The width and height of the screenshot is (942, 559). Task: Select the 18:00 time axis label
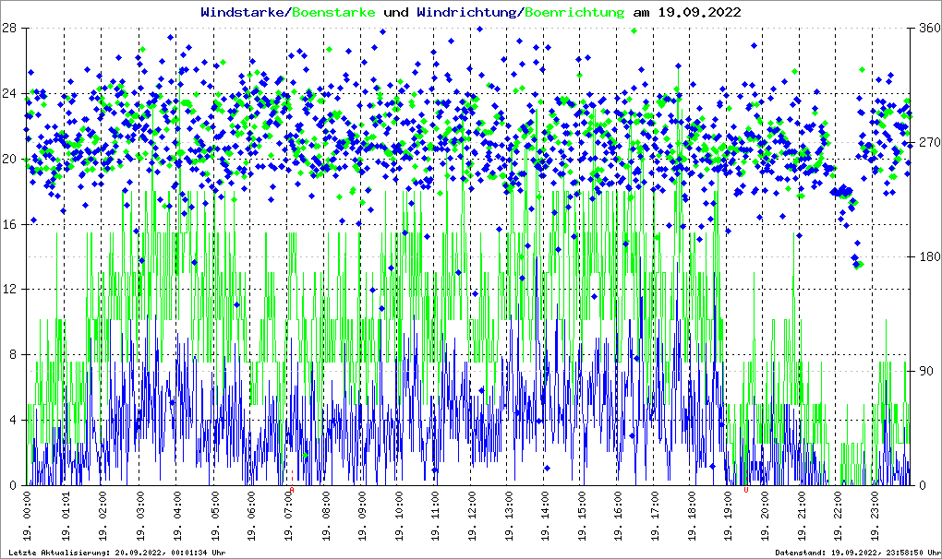(693, 519)
